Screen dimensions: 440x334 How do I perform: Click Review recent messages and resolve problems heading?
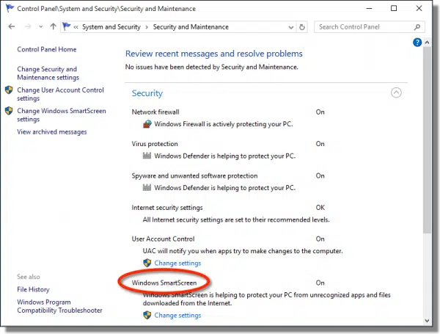pos(214,54)
